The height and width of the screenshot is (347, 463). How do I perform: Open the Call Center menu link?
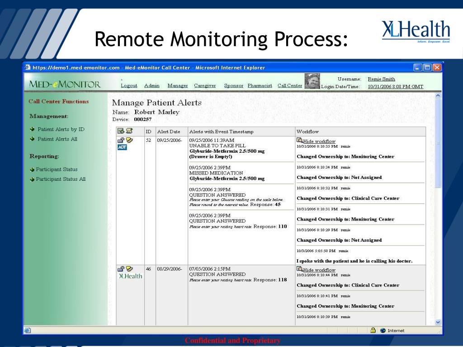click(x=290, y=85)
